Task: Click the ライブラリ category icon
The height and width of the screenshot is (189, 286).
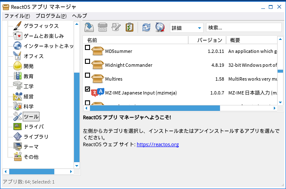Action: [18, 136]
